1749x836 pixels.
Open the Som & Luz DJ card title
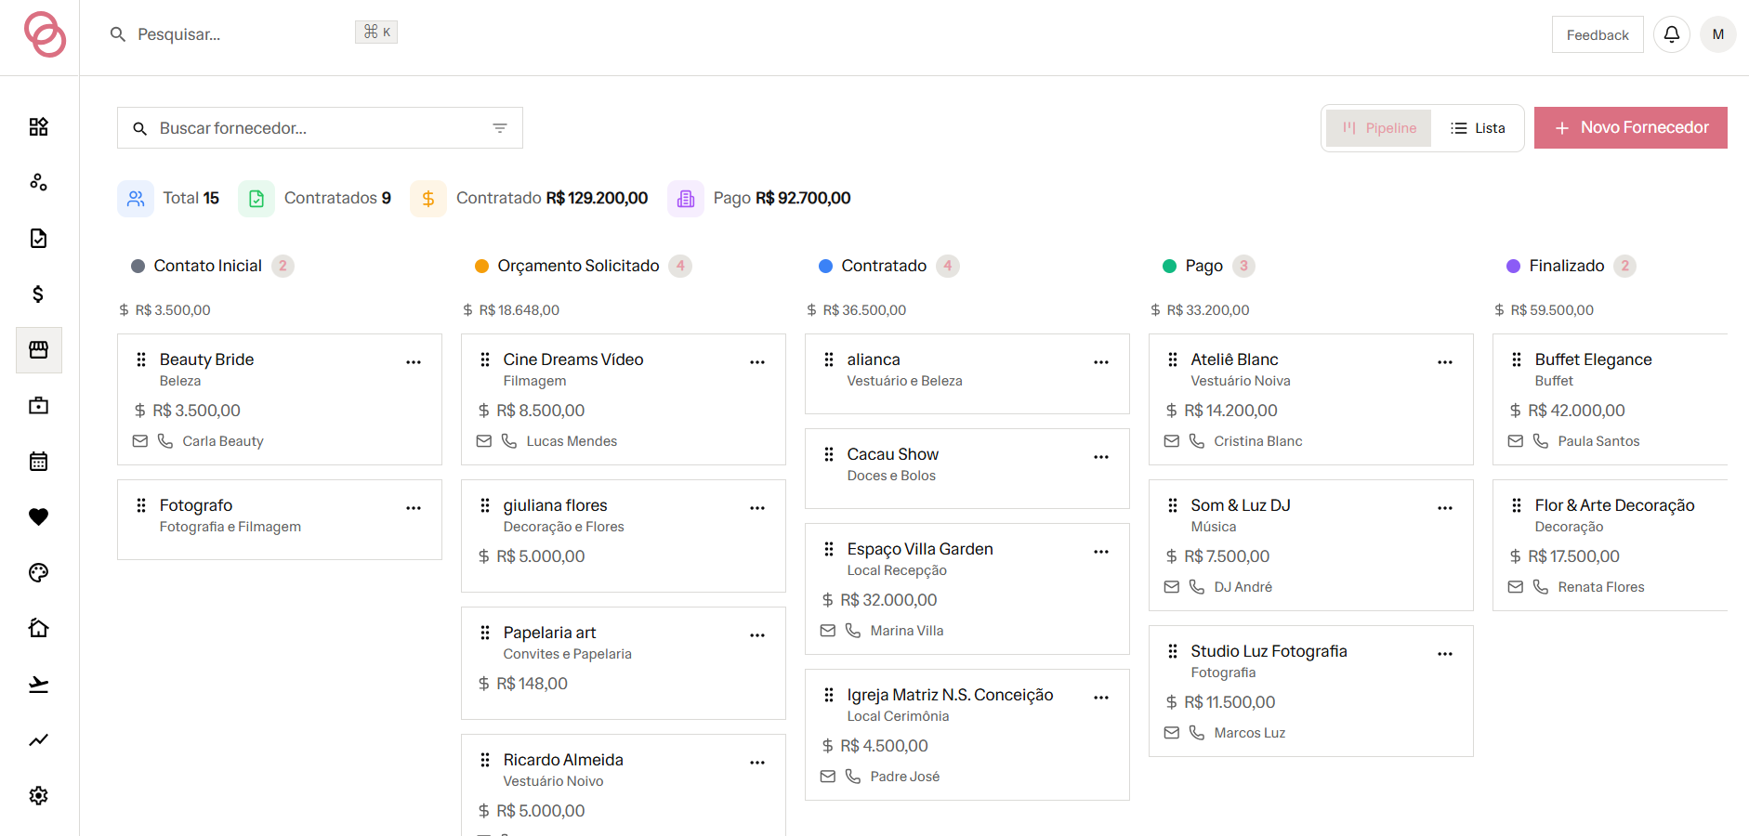click(1241, 505)
